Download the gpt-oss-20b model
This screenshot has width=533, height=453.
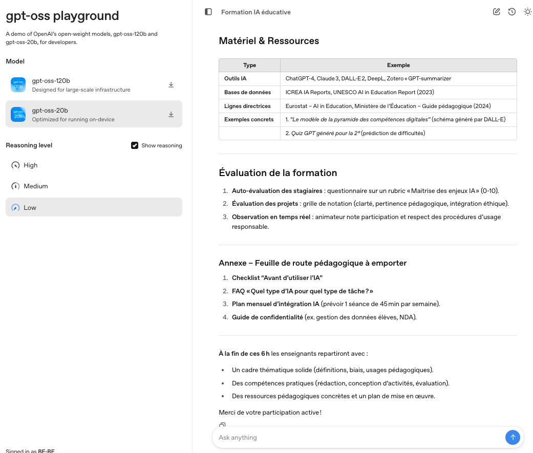(171, 115)
